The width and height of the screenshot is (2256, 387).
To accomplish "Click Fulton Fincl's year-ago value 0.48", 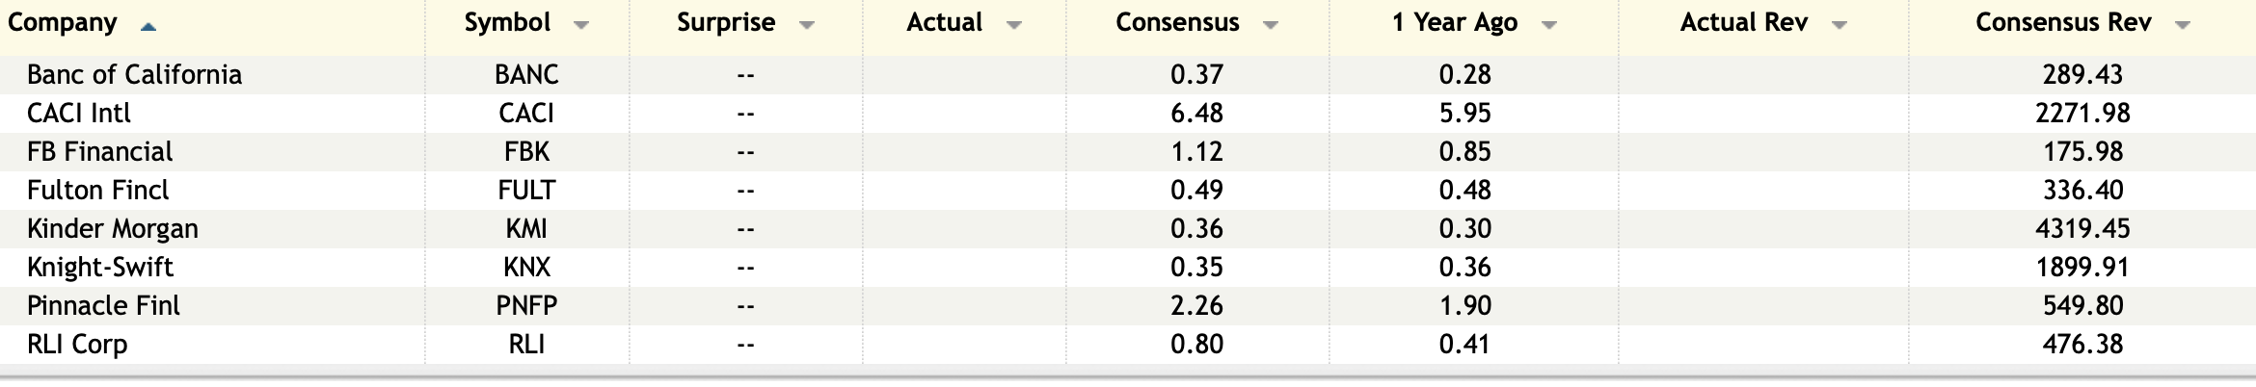I will coord(1464,190).
